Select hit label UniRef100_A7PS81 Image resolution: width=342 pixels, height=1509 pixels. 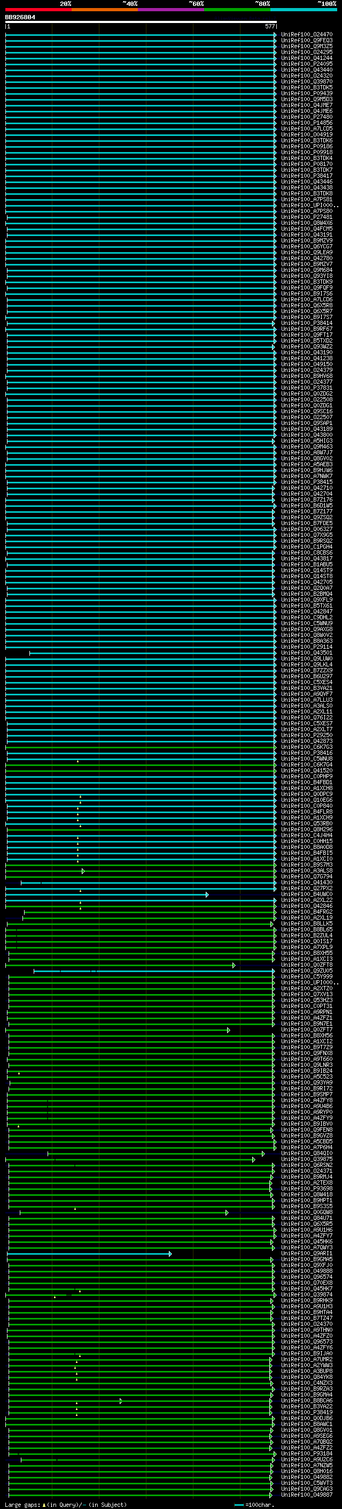306,200
